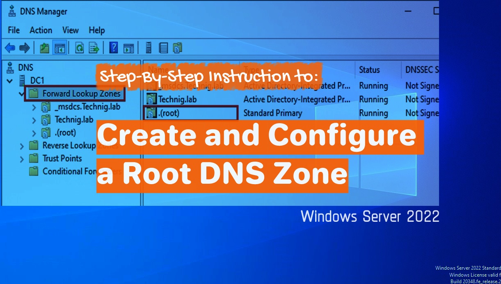Collapse the DC1 server node
The width and height of the screenshot is (501, 284).
9,81
